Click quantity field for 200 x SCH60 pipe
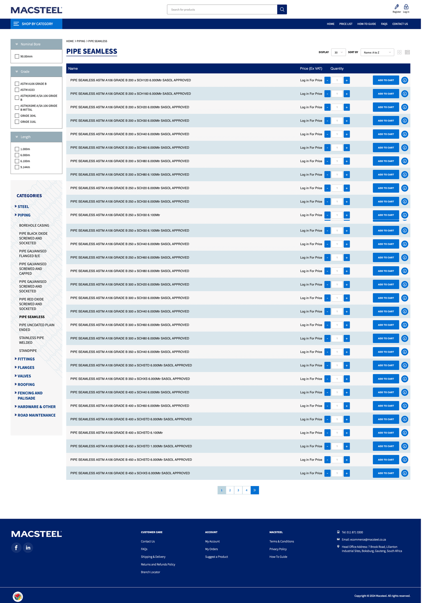 coord(337,148)
